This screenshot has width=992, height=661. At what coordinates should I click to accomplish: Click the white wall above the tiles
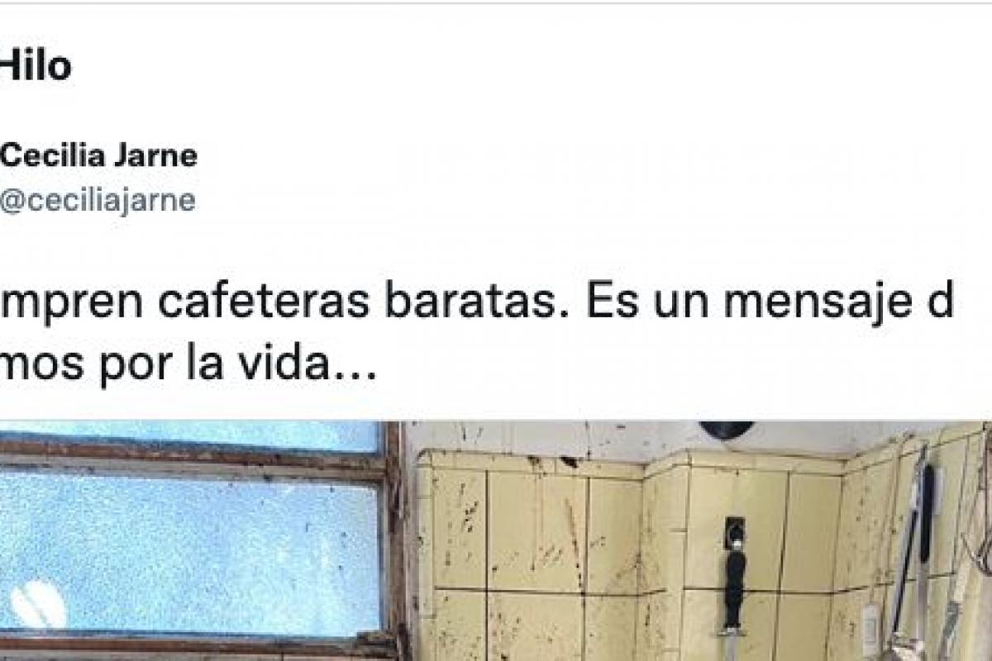[579, 435]
